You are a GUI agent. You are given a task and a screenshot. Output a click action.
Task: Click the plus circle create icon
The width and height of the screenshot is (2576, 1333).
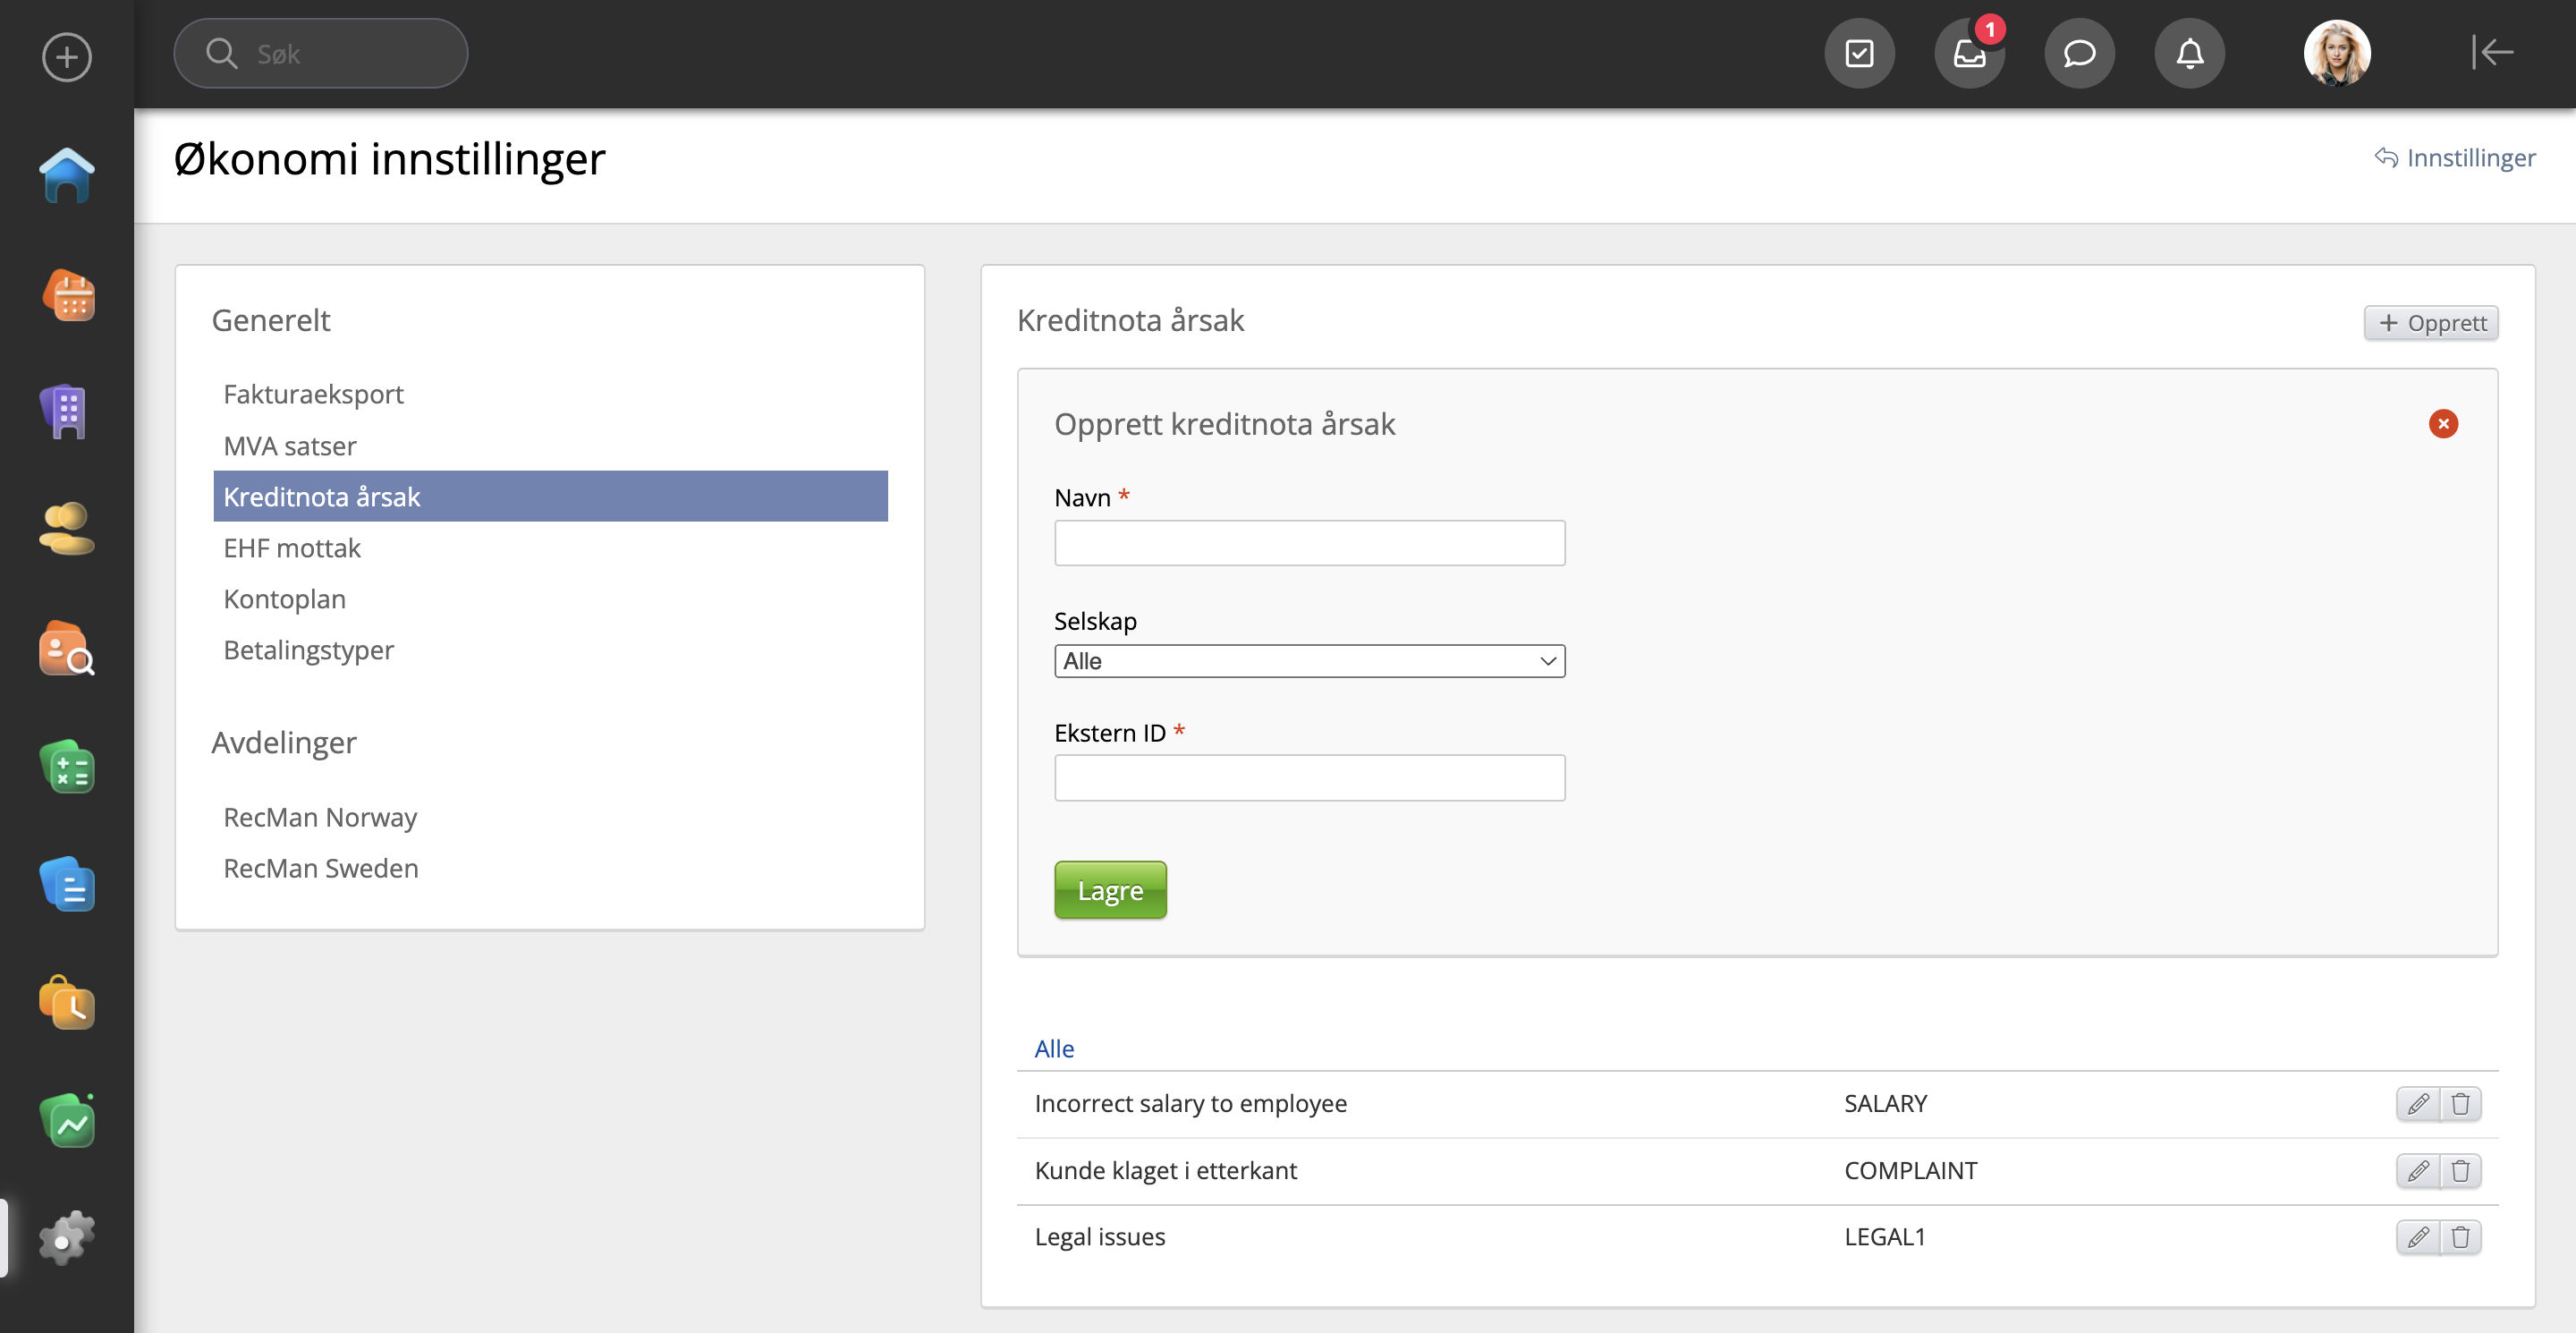[x=67, y=57]
